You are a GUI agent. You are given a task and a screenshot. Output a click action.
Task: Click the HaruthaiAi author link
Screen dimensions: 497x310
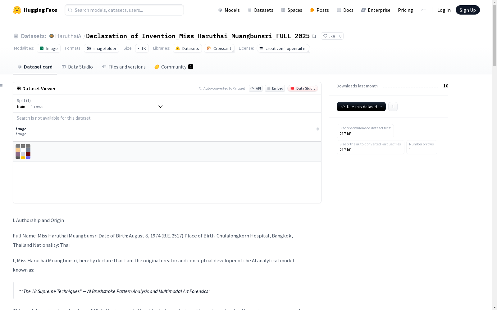click(x=69, y=36)
